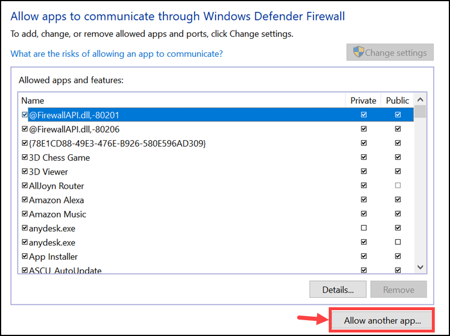Click the shield icon on Change settings
This screenshot has width=450, height=336.
[x=358, y=53]
